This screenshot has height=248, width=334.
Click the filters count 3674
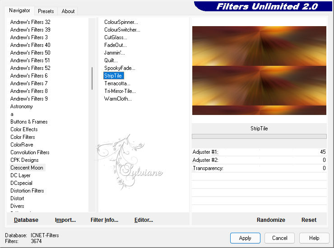[36, 241]
